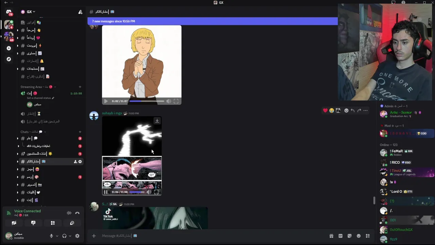Image resolution: width=435 pixels, height=245 pixels.
Task: Open the gift icon in message bar
Action: pos(331,236)
